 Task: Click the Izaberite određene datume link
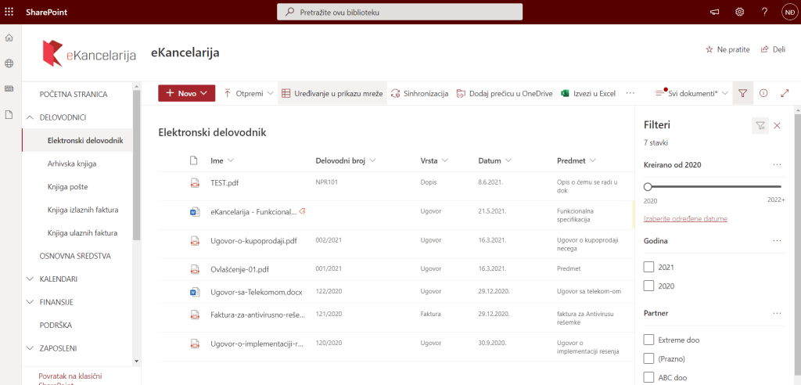pos(685,218)
